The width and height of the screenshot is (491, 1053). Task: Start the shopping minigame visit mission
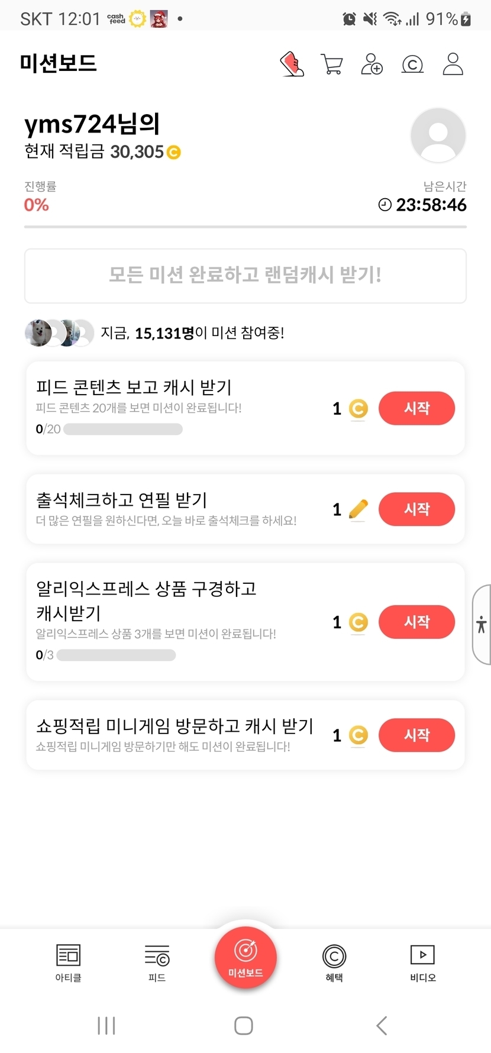click(416, 735)
